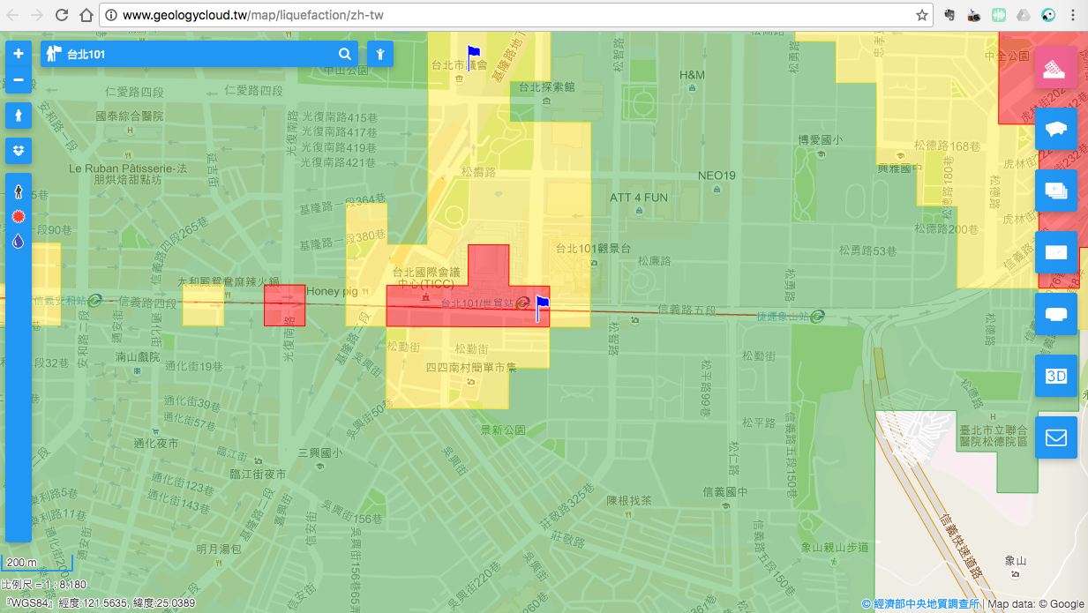Screen dimensions: 1088x613
Task: Click the search field containing 台北101
Action: click(199, 54)
